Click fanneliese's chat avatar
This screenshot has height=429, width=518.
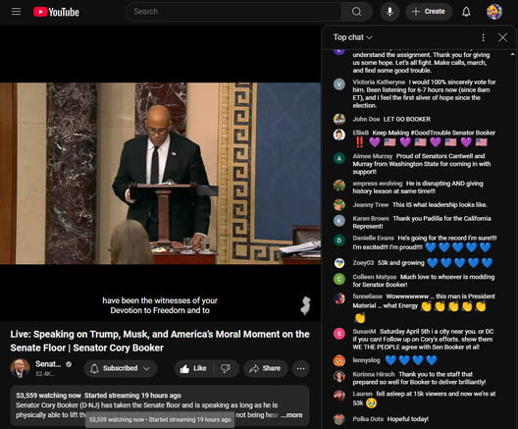(339, 298)
